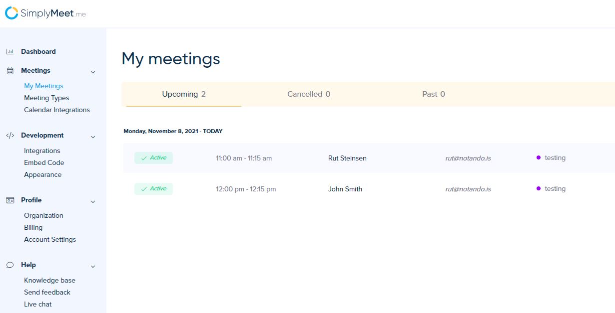Open Calendar Integrations page
The height and width of the screenshot is (313, 615).
click(57, 110)
